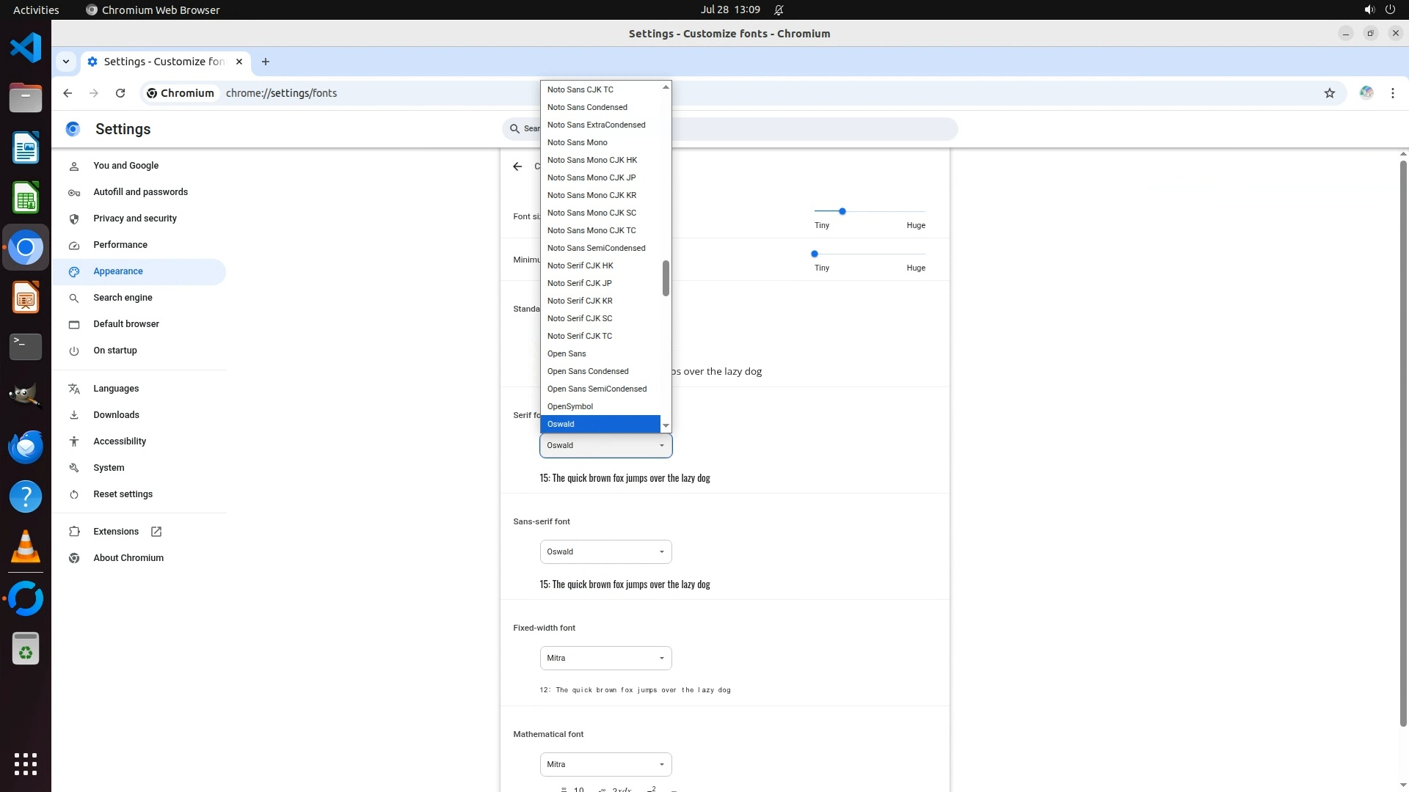Open the Chromium three-dot menu
Viewport: 1409px width, 792px height.
click(1392, 93)
